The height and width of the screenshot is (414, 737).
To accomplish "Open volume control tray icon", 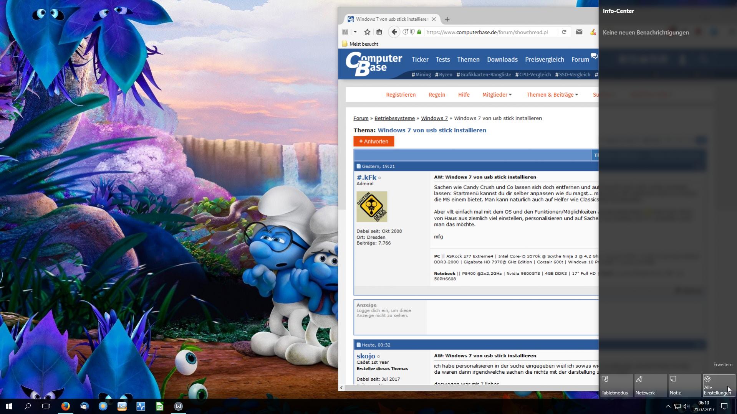I will click(x=686, y=406).
